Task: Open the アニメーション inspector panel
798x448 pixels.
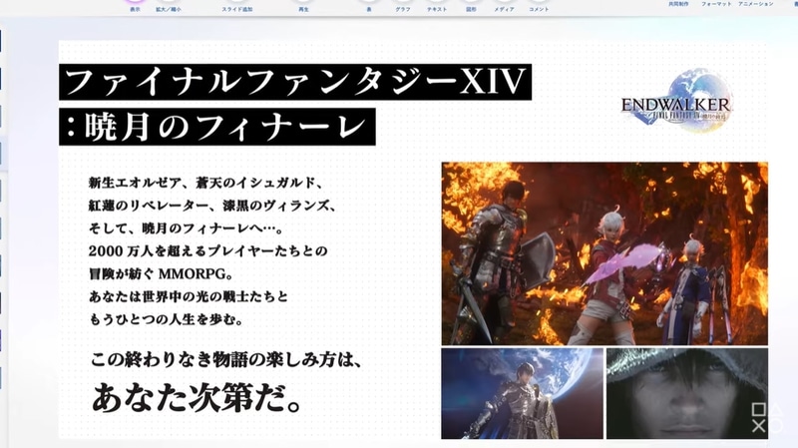Action: pos(756,4)
